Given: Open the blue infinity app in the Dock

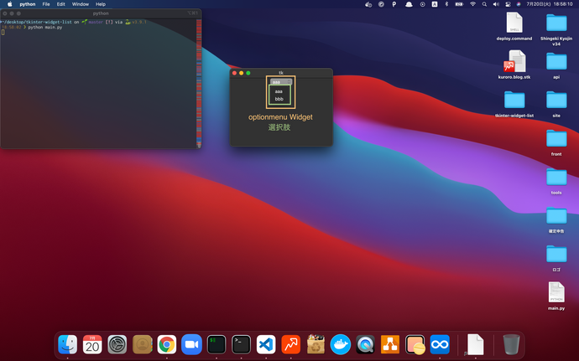Looking at the screenshot, I should [440, 344].
